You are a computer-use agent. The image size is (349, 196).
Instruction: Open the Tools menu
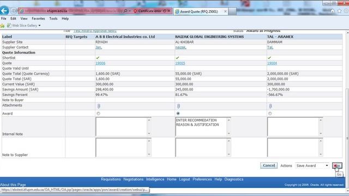click(x=53, y=19)
